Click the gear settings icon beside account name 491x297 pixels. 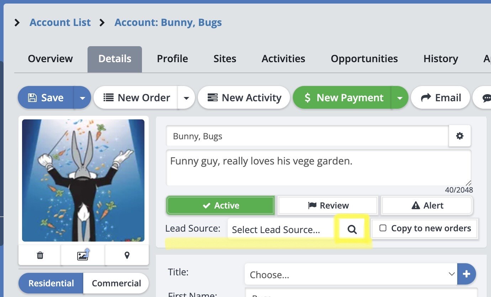(460, 136)
